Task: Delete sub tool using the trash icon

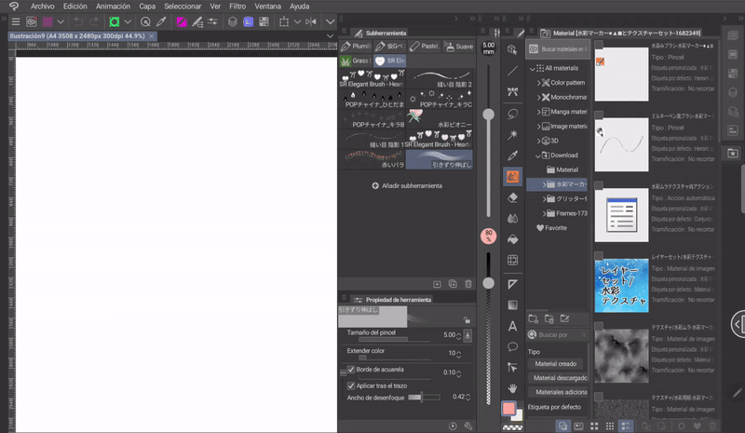Action: tap(468, 284)
